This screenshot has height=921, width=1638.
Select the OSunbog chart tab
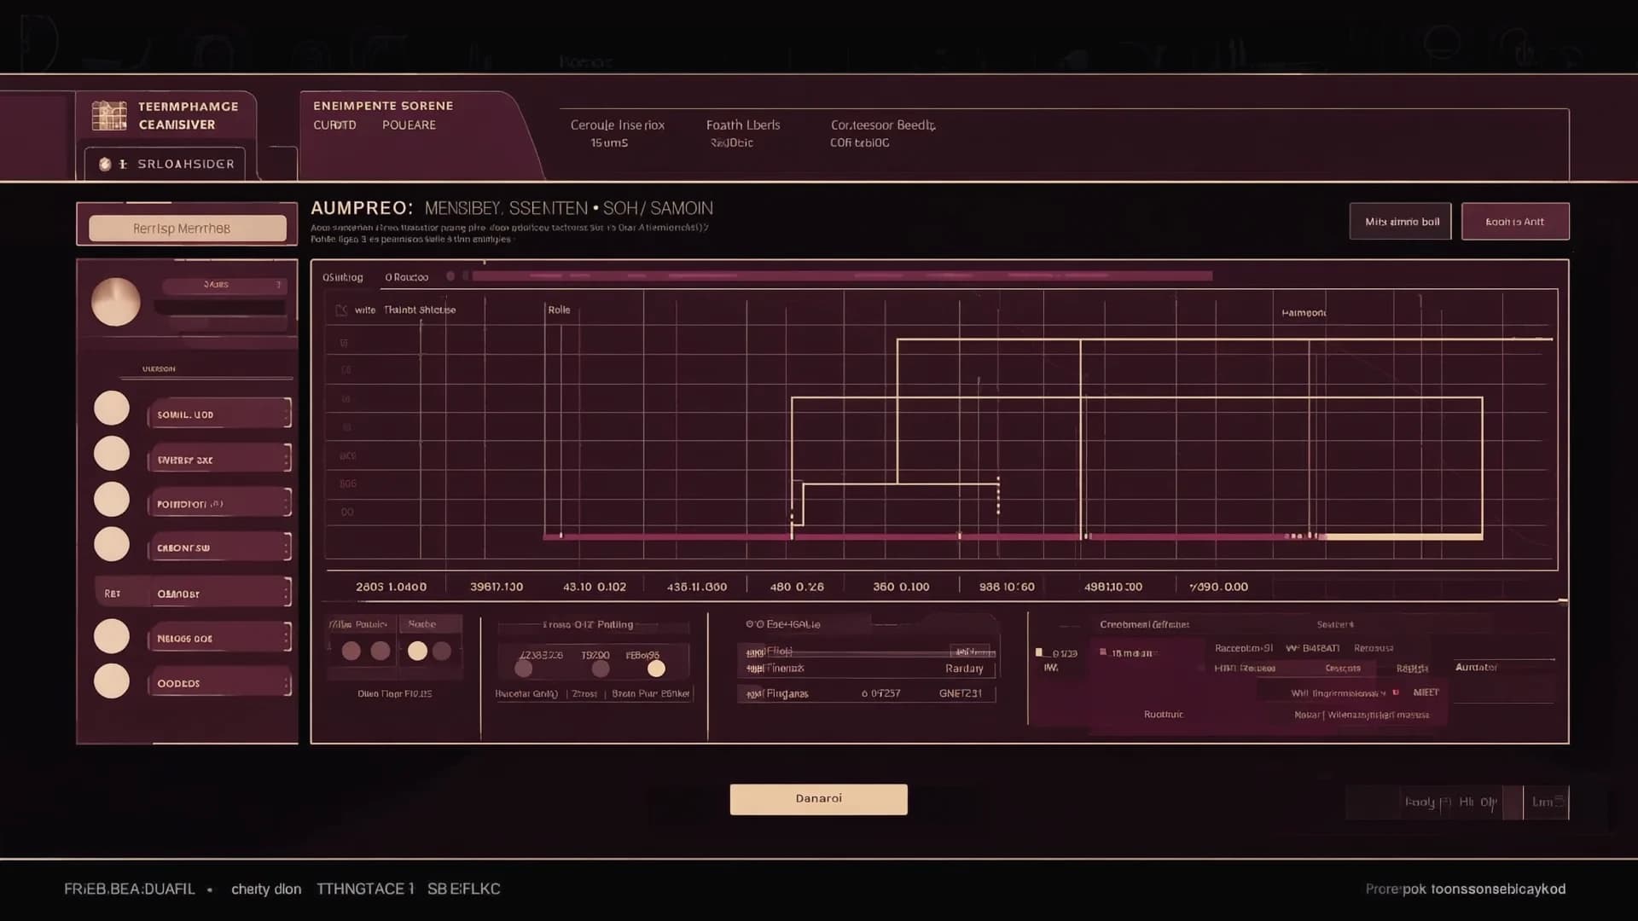coord(343,277)
